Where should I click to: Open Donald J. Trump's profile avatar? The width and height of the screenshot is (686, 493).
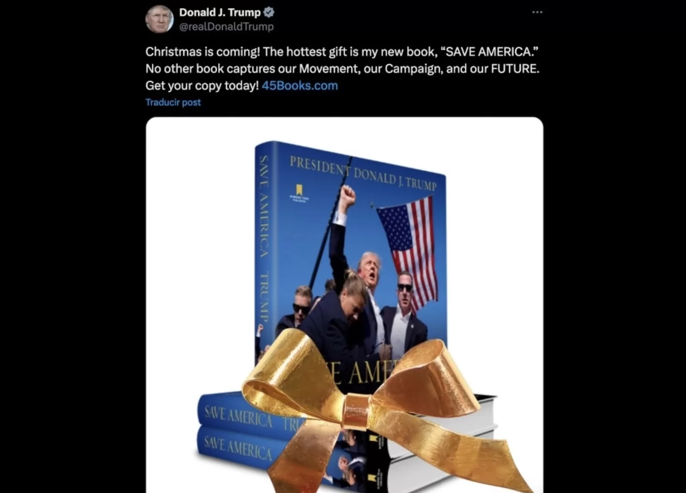click(x=159, y=19)
